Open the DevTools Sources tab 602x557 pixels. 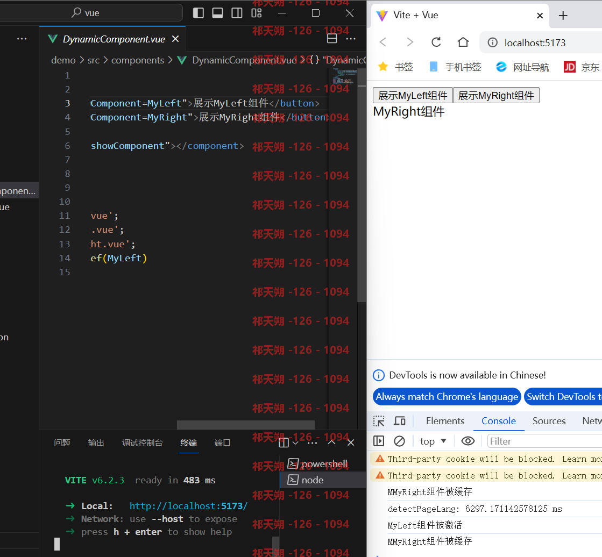point(549,421)
